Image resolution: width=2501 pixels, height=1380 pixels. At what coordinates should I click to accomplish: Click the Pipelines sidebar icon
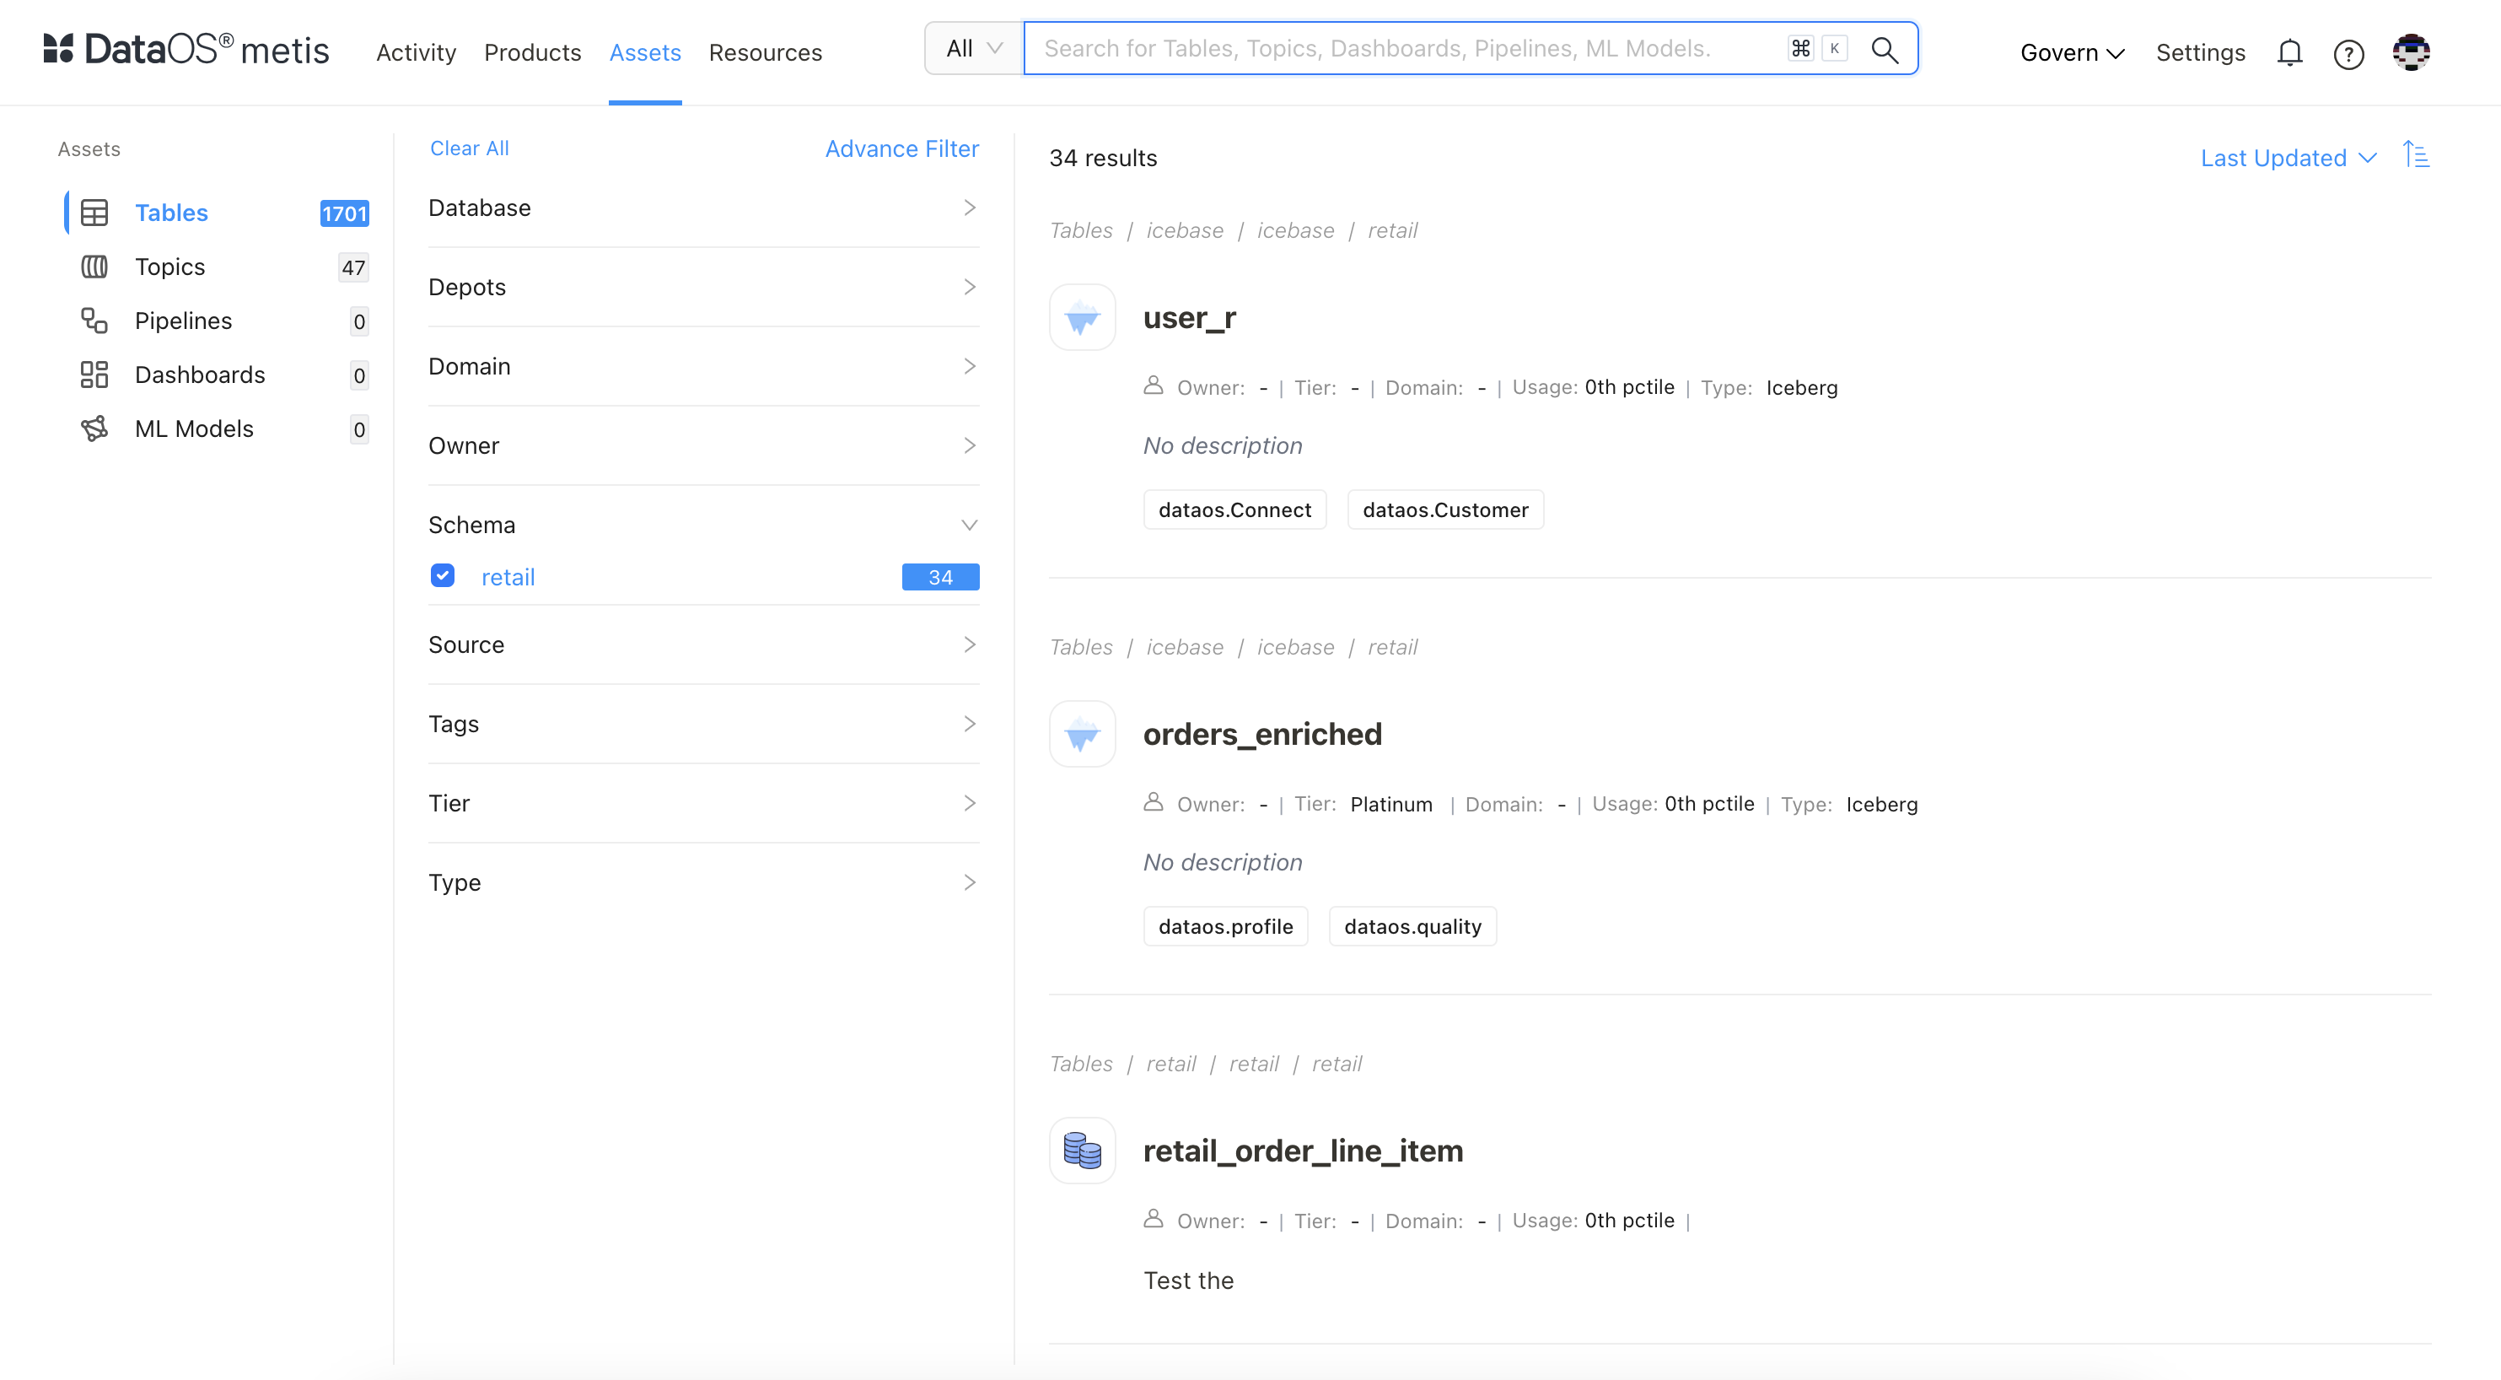pyautogui.click(x=95, y=320)
